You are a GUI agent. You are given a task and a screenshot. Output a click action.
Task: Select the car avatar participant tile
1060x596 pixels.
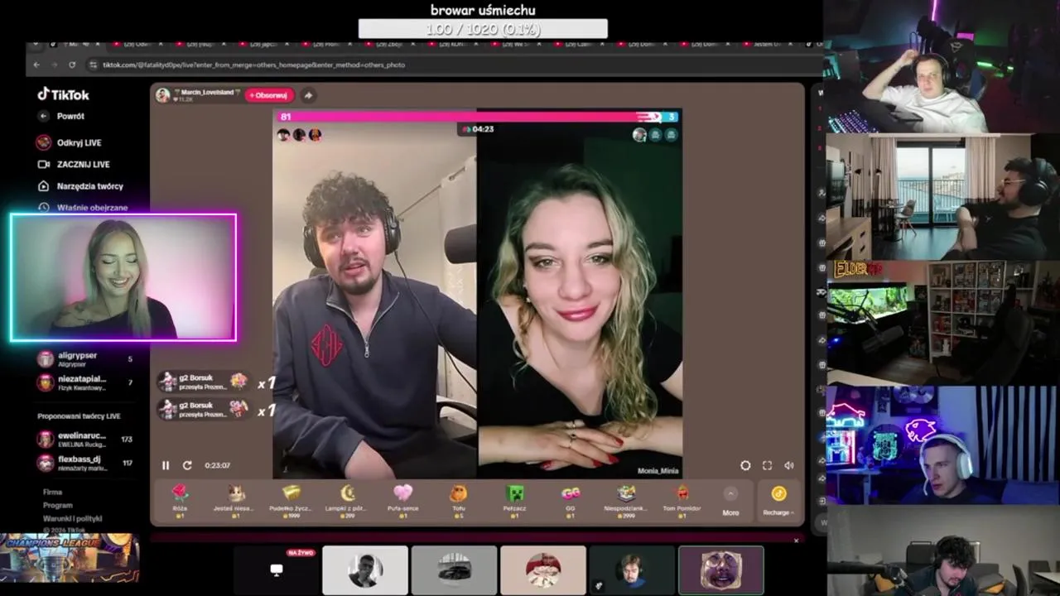454,570
